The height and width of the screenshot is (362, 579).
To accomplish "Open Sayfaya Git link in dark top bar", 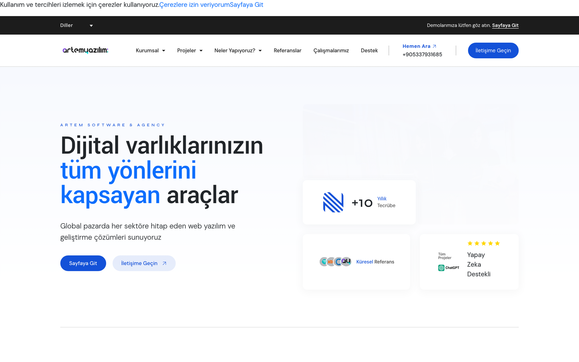I will tap(505, 25).
